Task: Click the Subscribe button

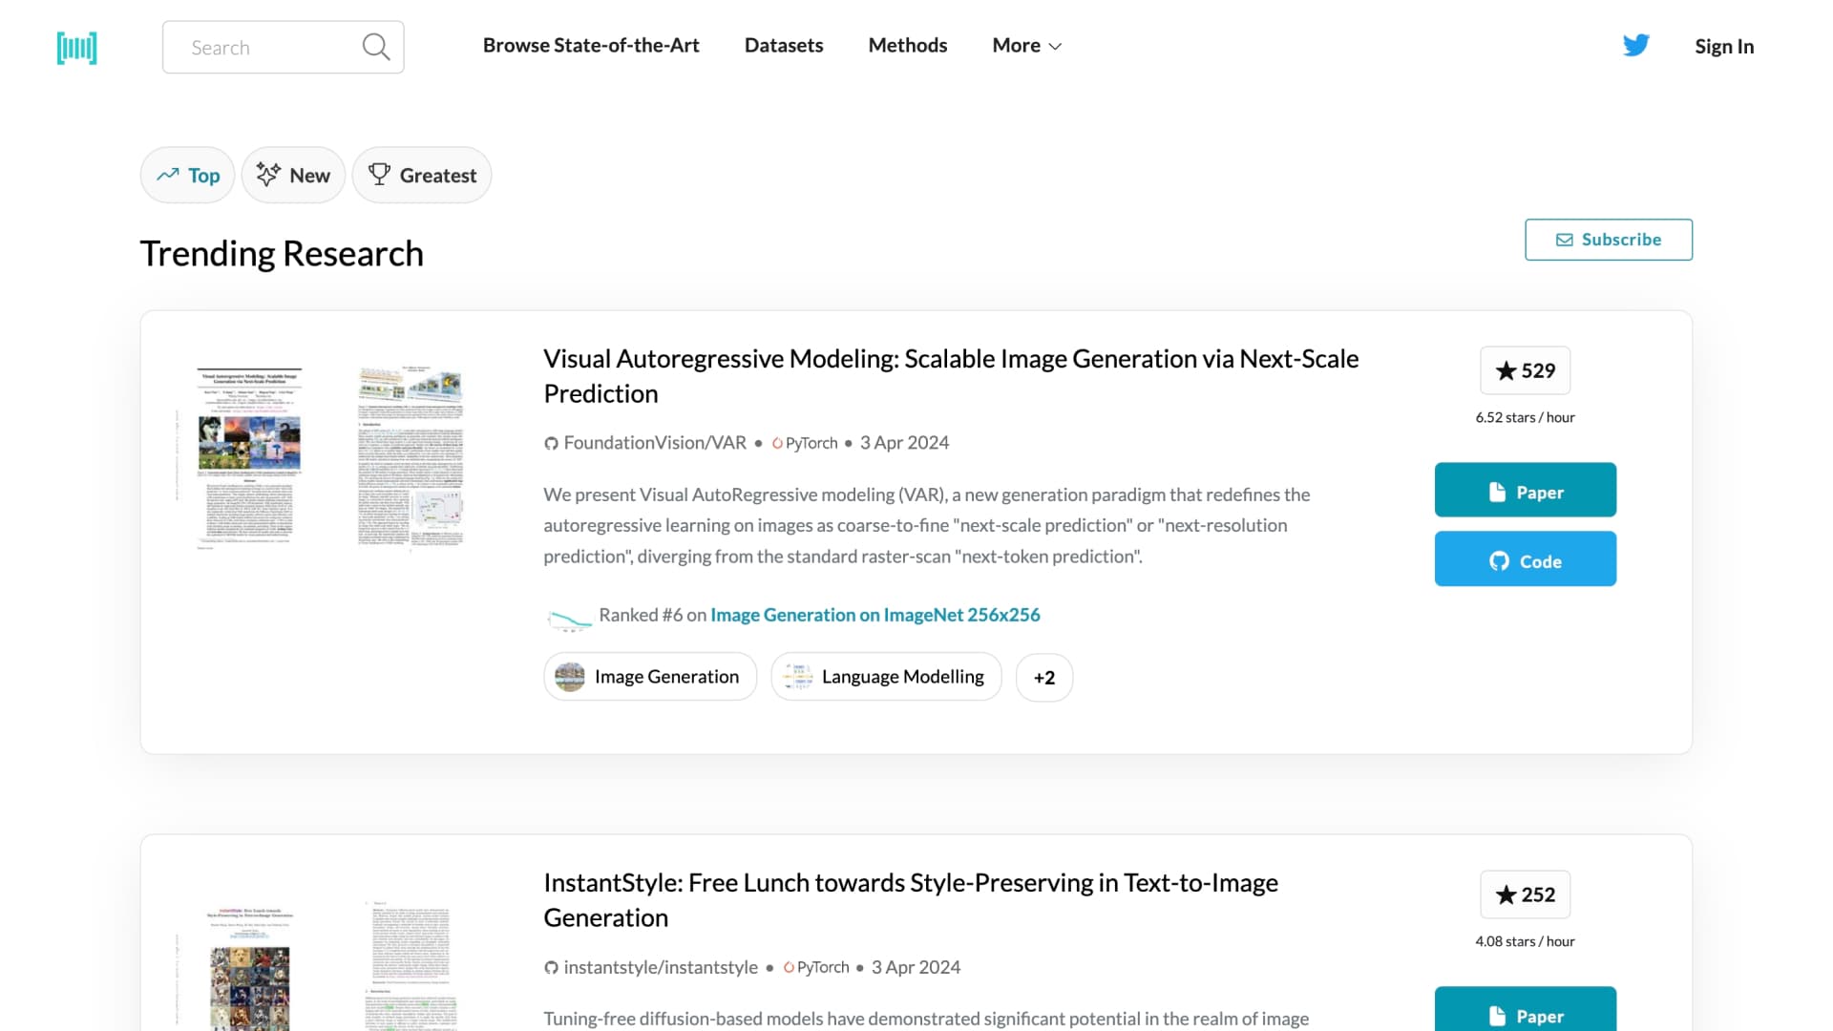Action: (x=1609, y=240)
